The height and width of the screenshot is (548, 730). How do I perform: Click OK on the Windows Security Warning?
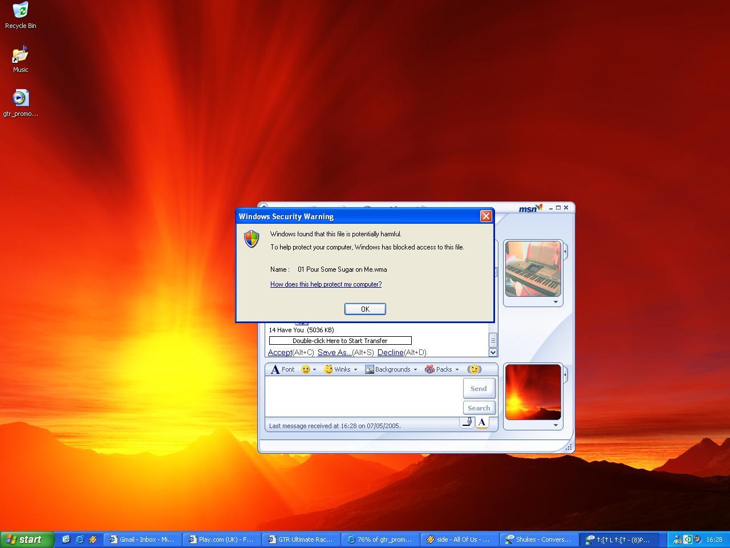364,309
